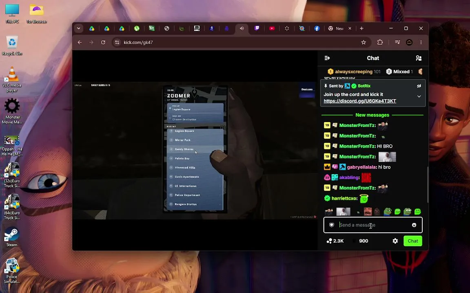
Task: Launch (32x)Euro Truck Simulator shortcut
Action: (x=12, y=175)
